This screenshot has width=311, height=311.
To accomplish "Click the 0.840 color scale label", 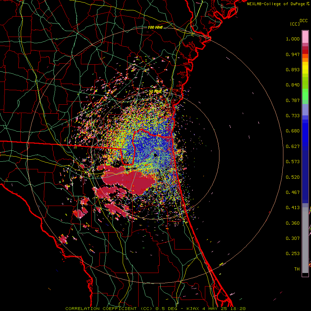I will pos(293,85).
